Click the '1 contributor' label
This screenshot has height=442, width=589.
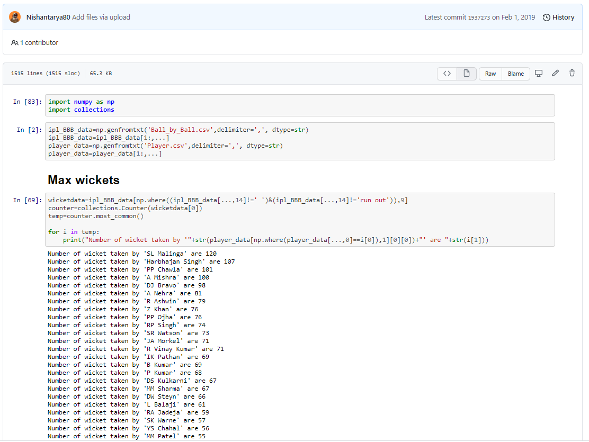[39, 43]
